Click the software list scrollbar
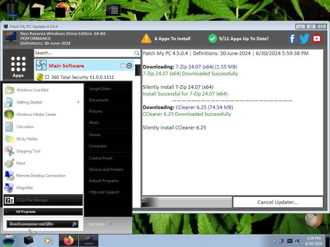This screenshot has width=330, height=247. pyautogui.click(x=138, y=70)
